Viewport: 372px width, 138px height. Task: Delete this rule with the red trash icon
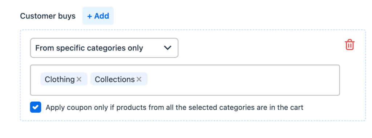[x=349, y=45]
